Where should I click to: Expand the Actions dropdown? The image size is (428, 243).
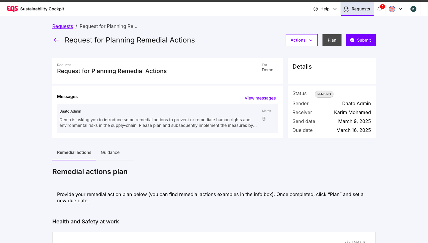pos(301,40)
